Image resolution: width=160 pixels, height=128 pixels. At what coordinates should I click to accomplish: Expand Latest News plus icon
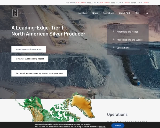[114, 47]
